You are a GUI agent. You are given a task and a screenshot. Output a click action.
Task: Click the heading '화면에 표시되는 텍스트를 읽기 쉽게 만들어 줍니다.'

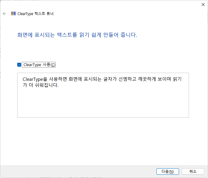(77, 35)
